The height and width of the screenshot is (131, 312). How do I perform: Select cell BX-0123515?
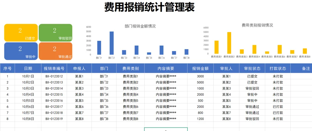coord(54,95)
